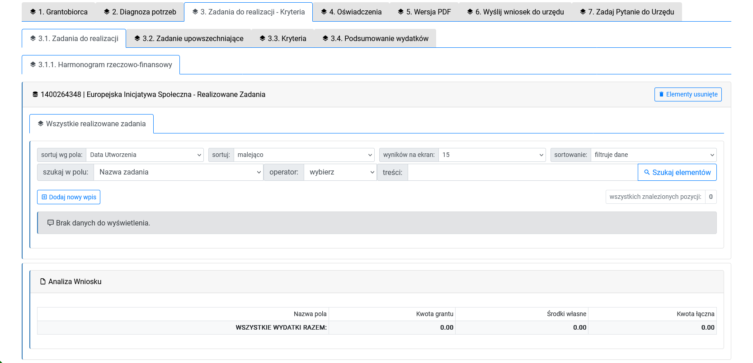Select the Wszystkie realizowane zadania tab
Screen dimensions: 753x363
(91, 124)
